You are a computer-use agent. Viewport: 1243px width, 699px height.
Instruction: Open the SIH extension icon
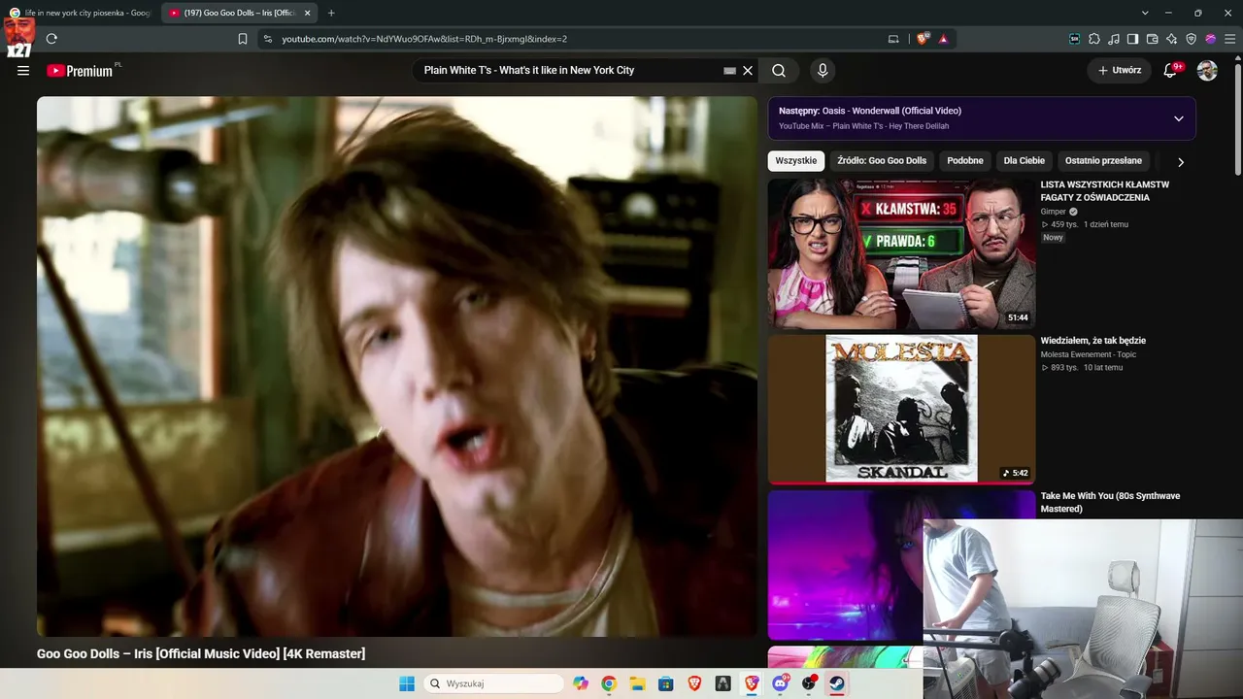(1075, 39)
